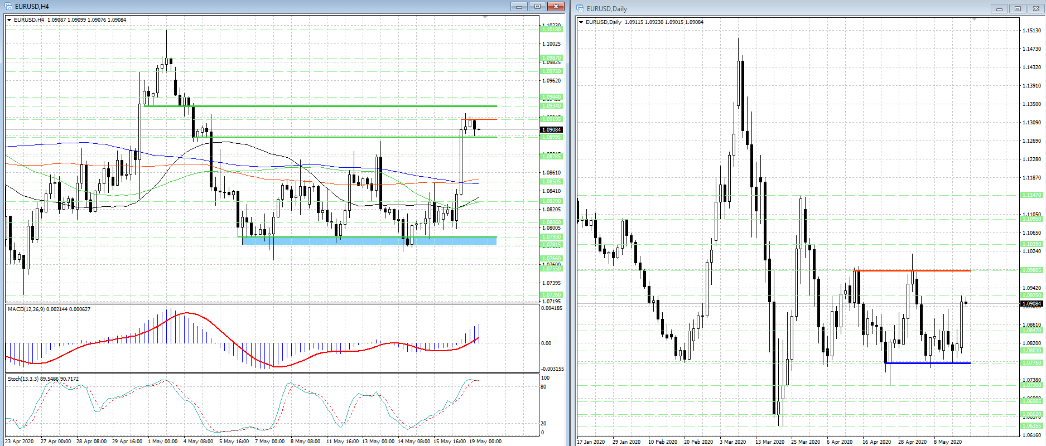Activate the EURUSD,Daily window title bar
This screenshot has width=1046, height=446.
[x=781, y=9]
